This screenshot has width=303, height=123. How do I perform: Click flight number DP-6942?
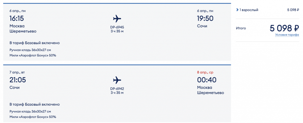[x=117, y=89]
